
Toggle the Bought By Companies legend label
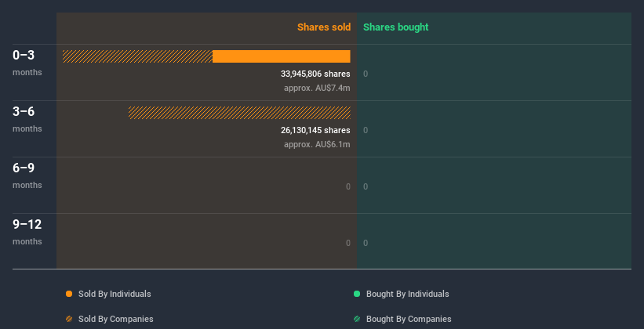click(409, 319)
